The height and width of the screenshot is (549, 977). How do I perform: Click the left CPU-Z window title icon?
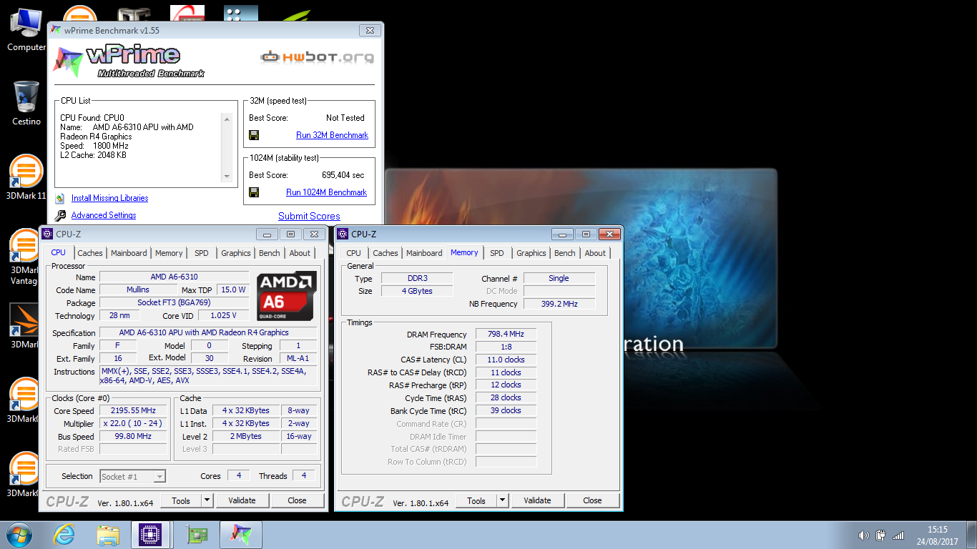(x=47, y=234)
